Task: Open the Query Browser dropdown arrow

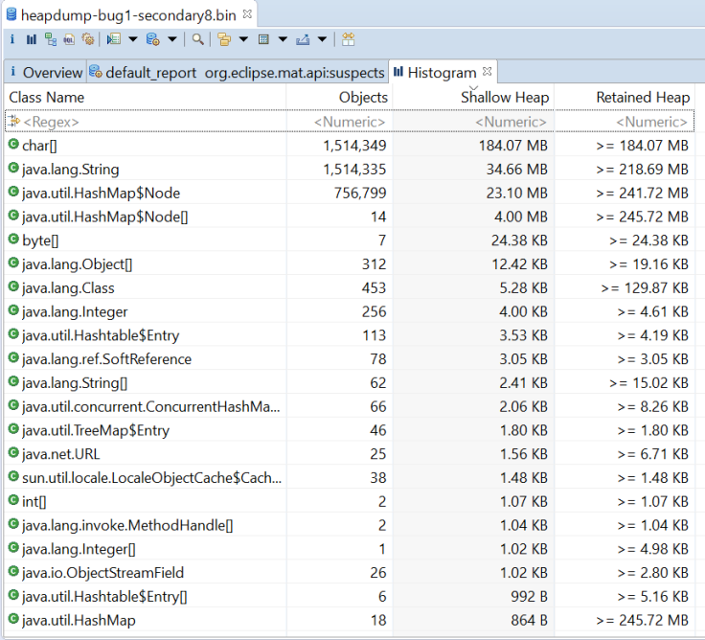Action: pos(172,39)
